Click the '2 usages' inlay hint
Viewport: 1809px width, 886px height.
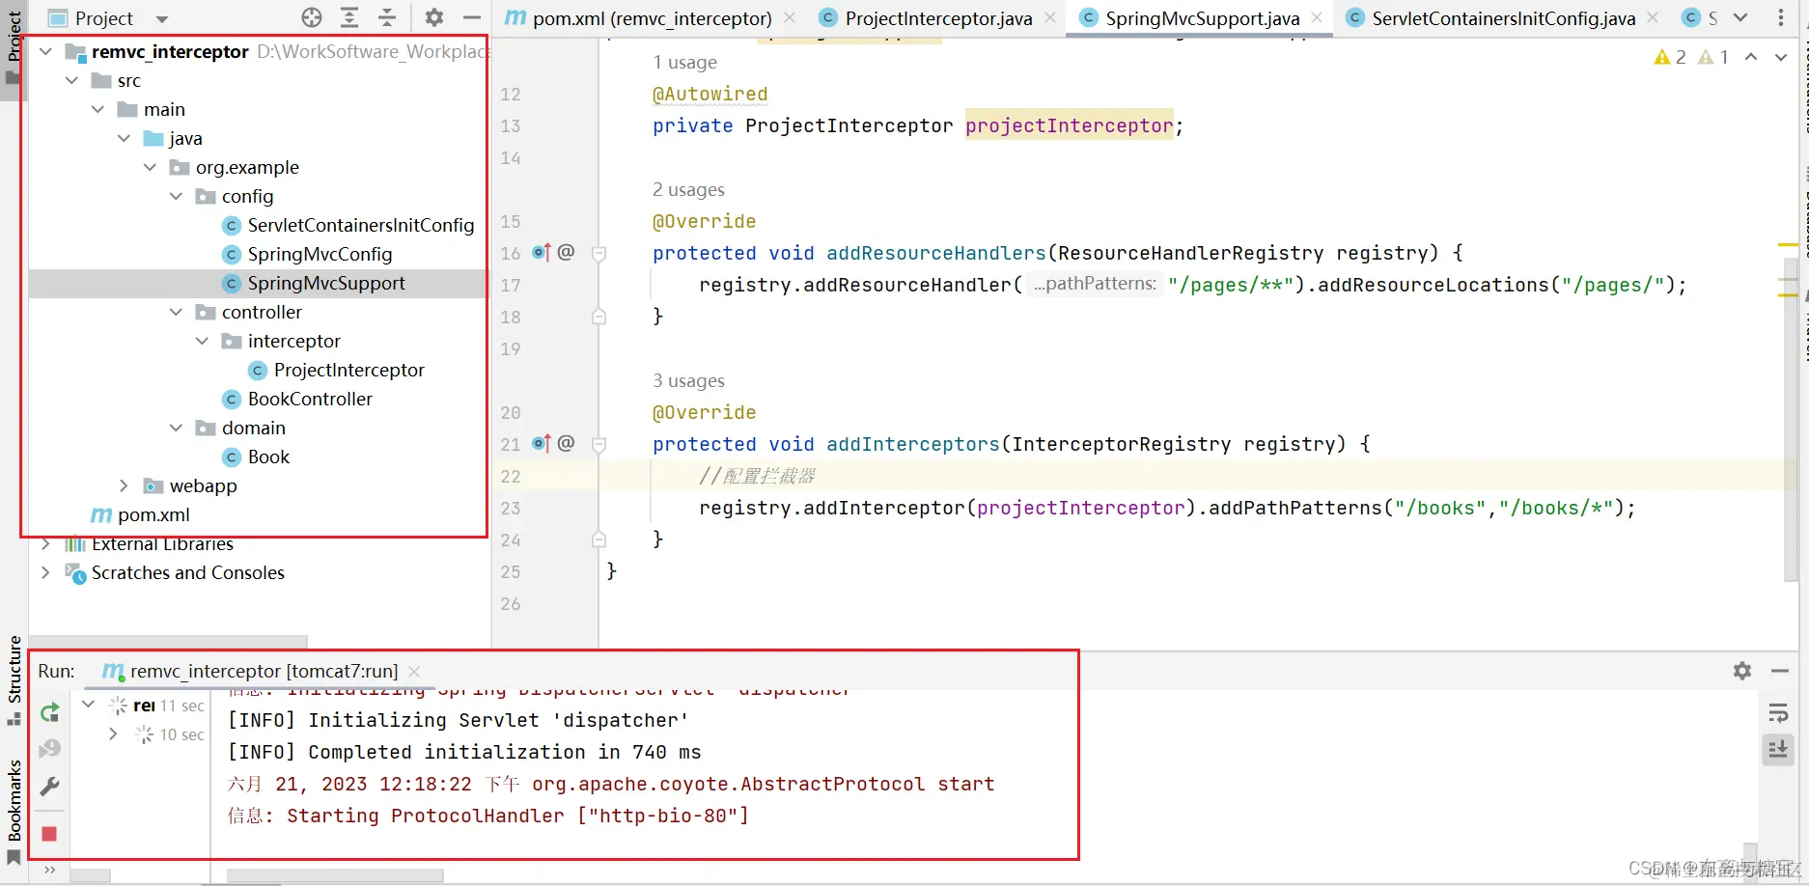688,189
